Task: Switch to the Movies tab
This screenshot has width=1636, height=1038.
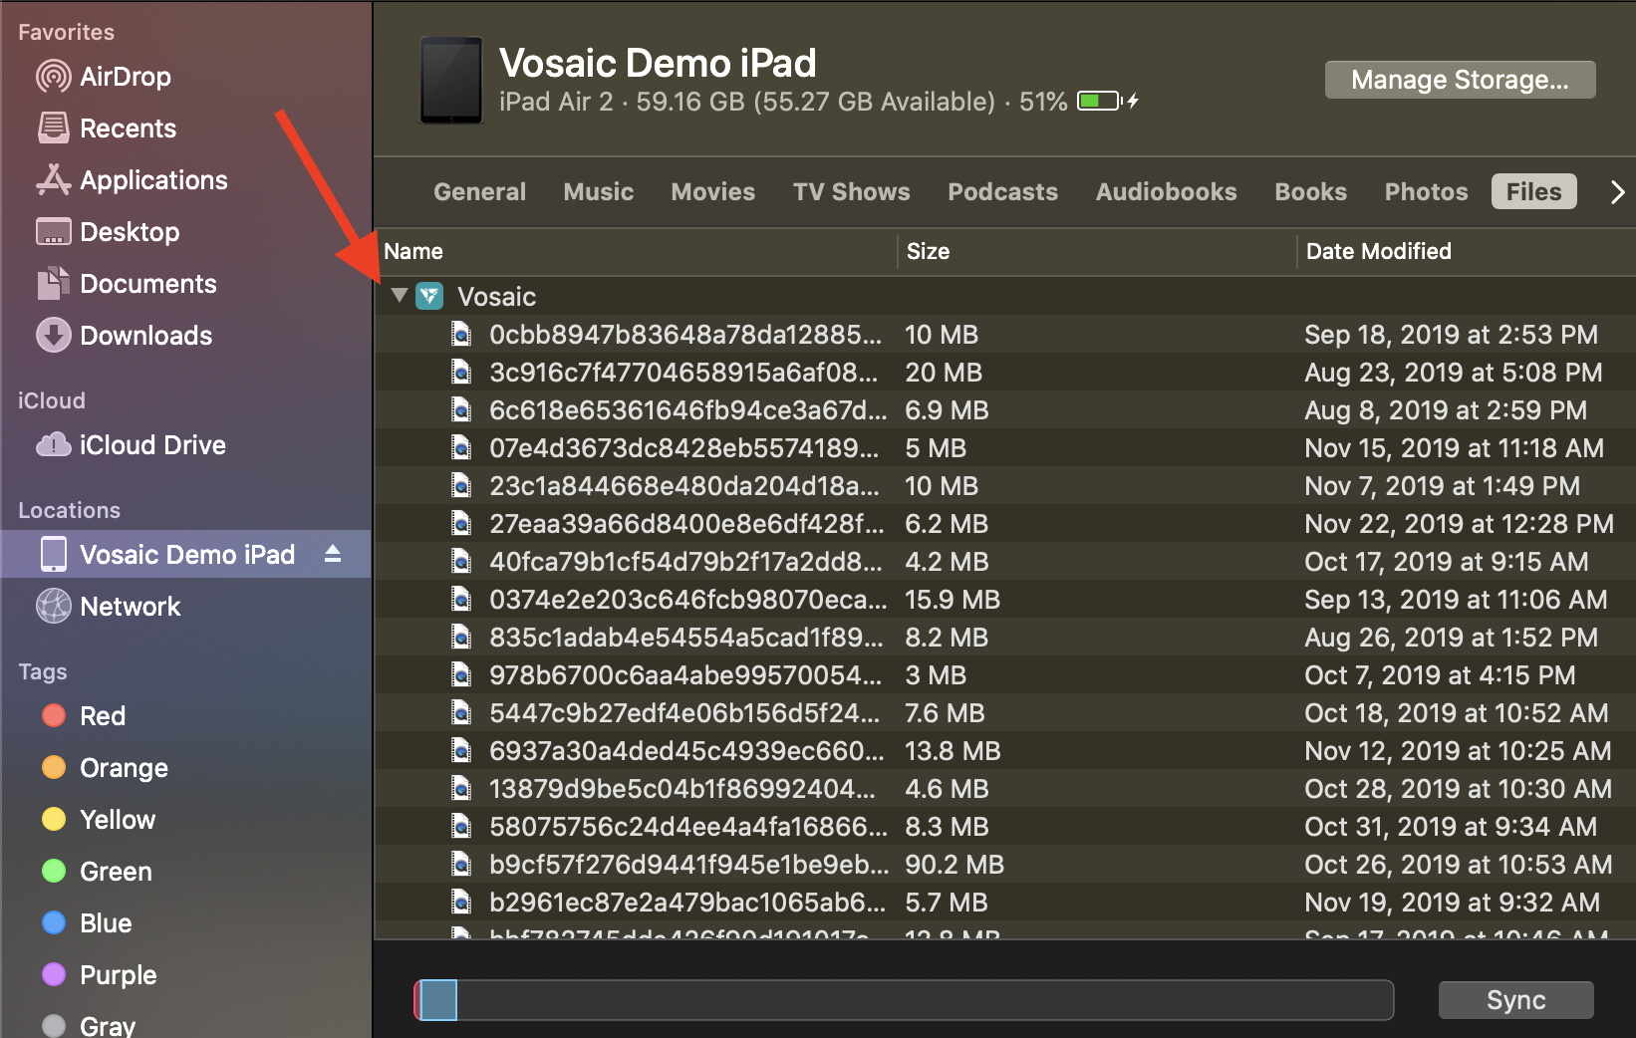Action: (712, 192)
